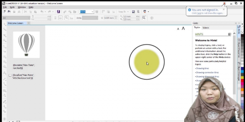This screenshot has height=122, width=245.
Task: Open the Tools menu
Action: tap(12, 7)
